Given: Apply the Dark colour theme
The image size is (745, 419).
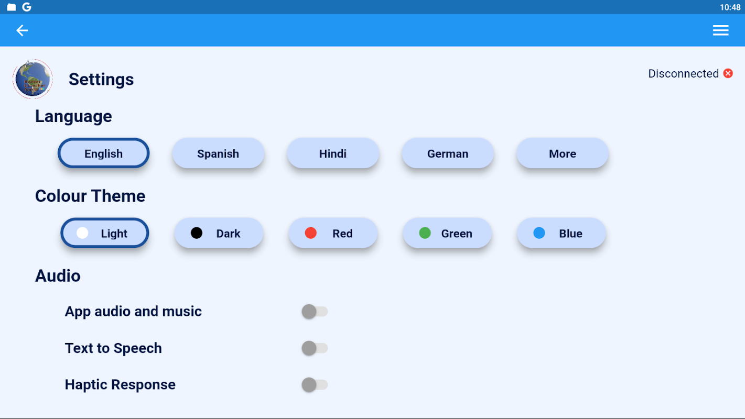Looking at the screenshot, I should pyautogui.click(x=219, y=233).
